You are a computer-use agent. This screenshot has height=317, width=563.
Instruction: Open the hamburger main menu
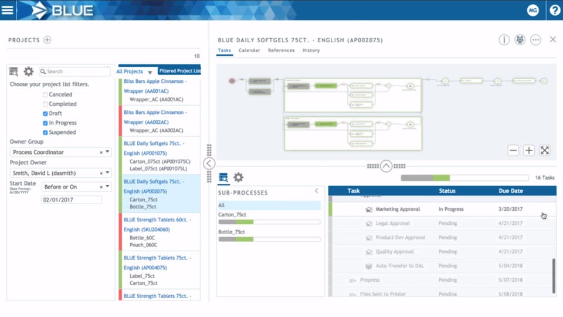(8, 10)
